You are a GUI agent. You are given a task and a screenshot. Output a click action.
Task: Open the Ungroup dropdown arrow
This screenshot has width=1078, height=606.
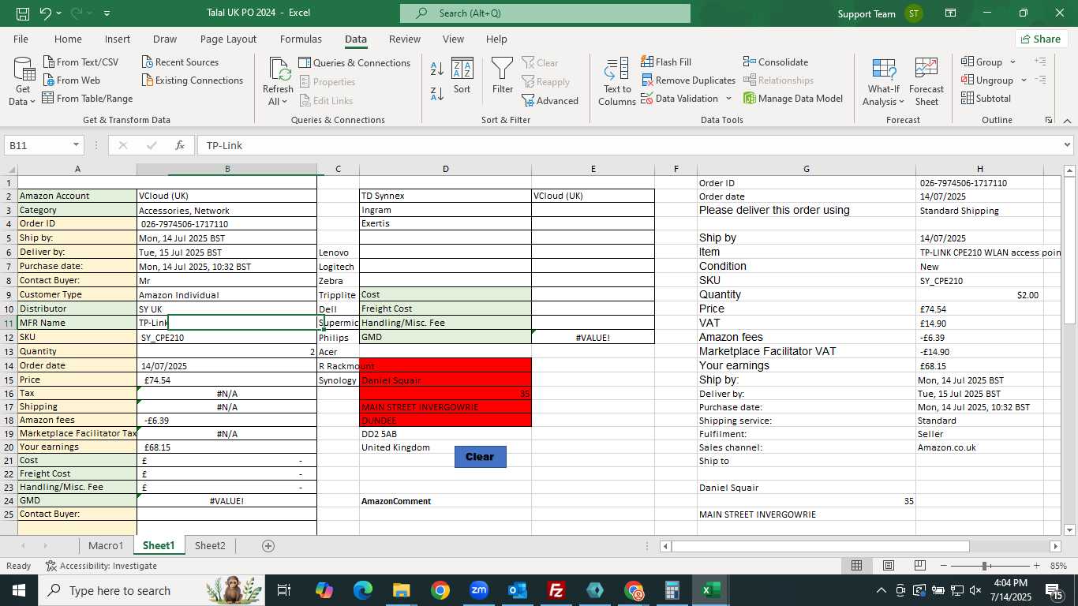(x=1024, y=80)
